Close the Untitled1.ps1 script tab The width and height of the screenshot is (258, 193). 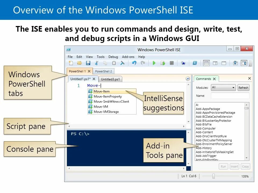pyautogui.click(x=94, y=79)
